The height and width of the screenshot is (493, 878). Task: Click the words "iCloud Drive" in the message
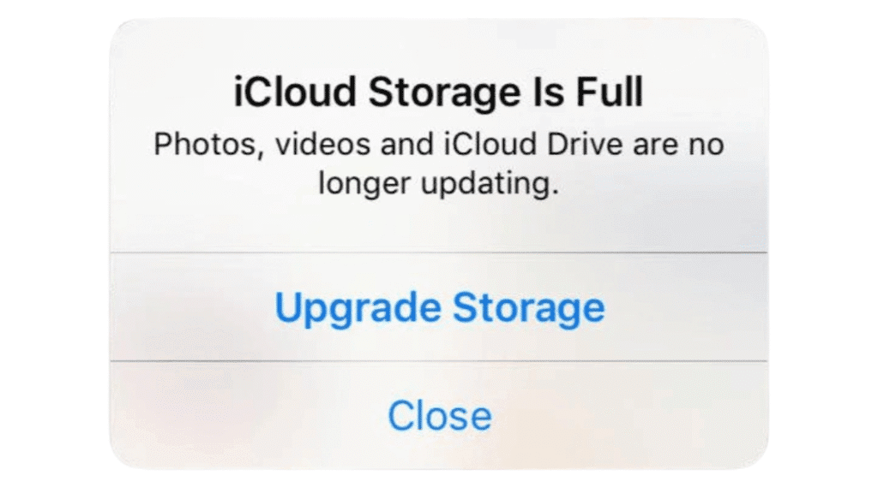tap(533, 144)
